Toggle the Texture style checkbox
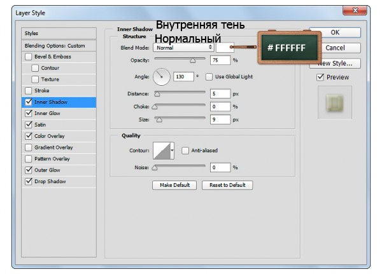This screenshot has height=274, width=382. pos(35,79)
